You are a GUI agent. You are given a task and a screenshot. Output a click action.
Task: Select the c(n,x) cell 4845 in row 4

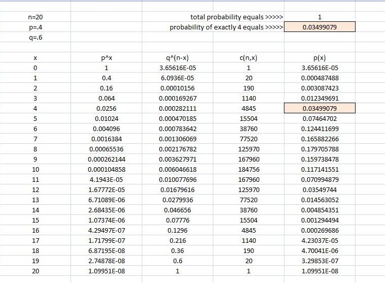click(x=248, y=108)
